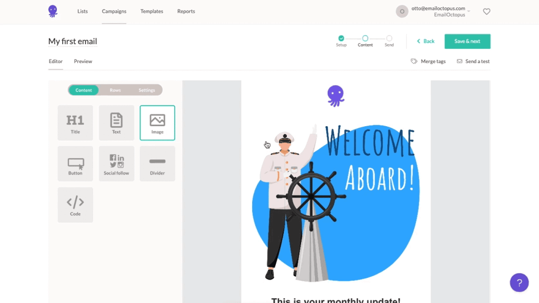Pick the Button content block
Screen dimensions: 539x303
(75, 164)
